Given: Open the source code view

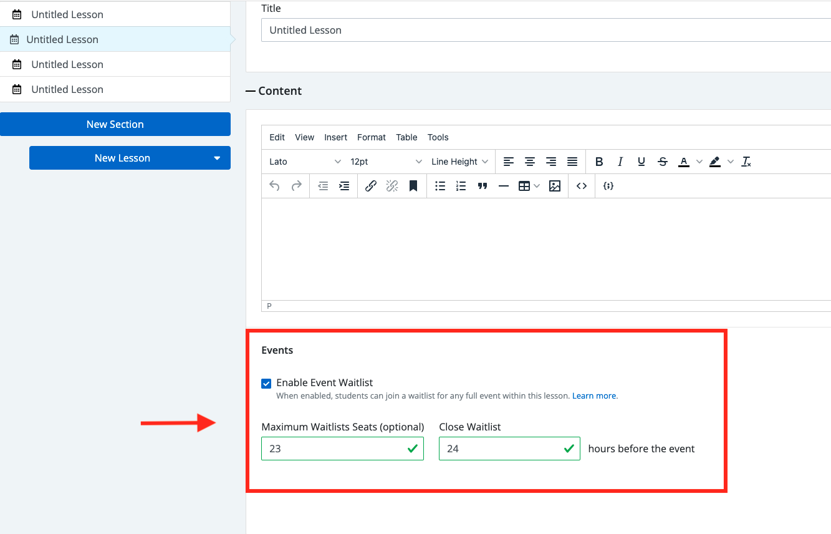Looking at the screenshot, I should pyautogui.click(x=582, y=186).
